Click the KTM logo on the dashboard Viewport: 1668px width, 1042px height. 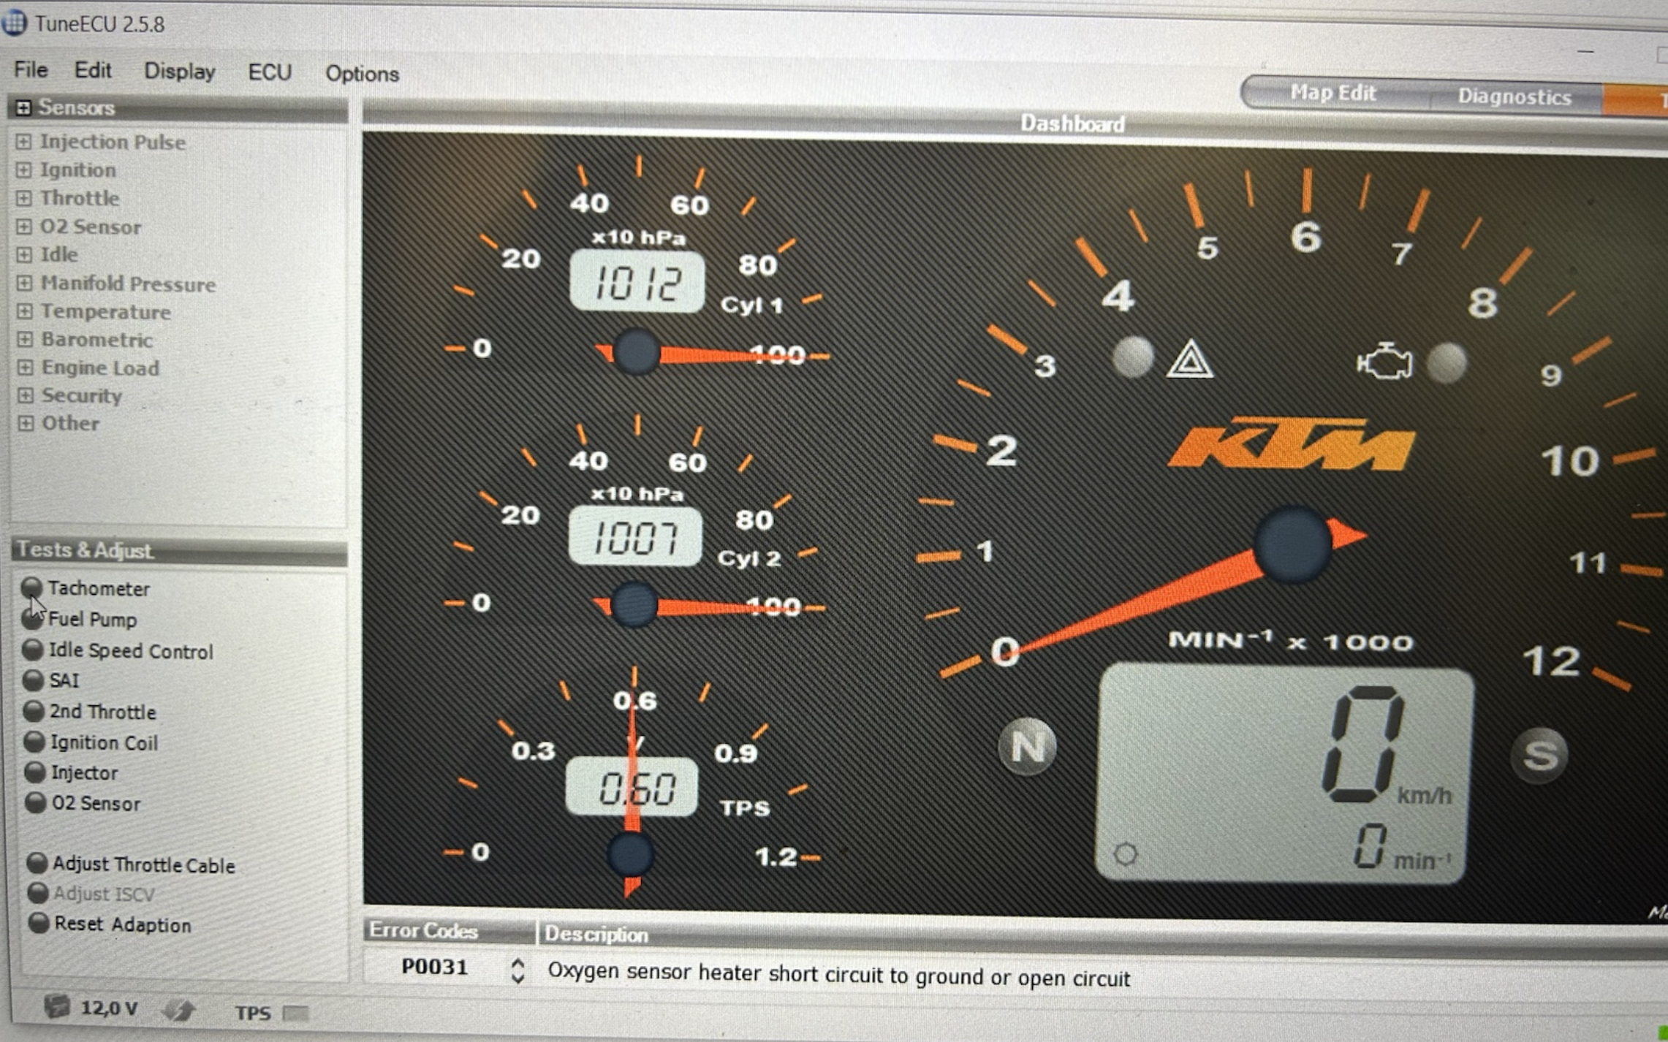[1292, 443]
